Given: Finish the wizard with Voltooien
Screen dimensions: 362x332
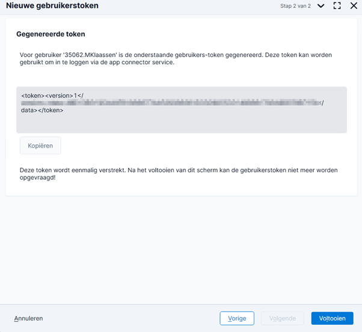Looking at the screenshot, I should click(332, 318).
